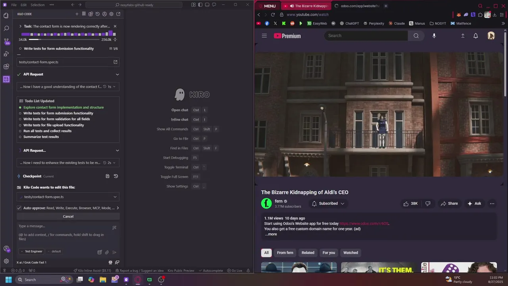Open tests/contact-form.spec.ts external link icon
508x286 pixels.
pyautogui.click(x=115, y=62)
